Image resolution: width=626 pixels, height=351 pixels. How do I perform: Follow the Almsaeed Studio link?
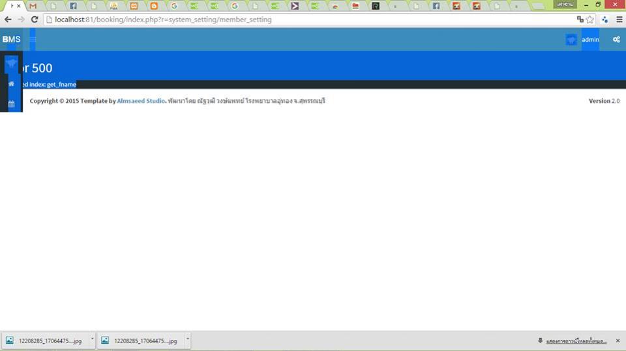141,101
